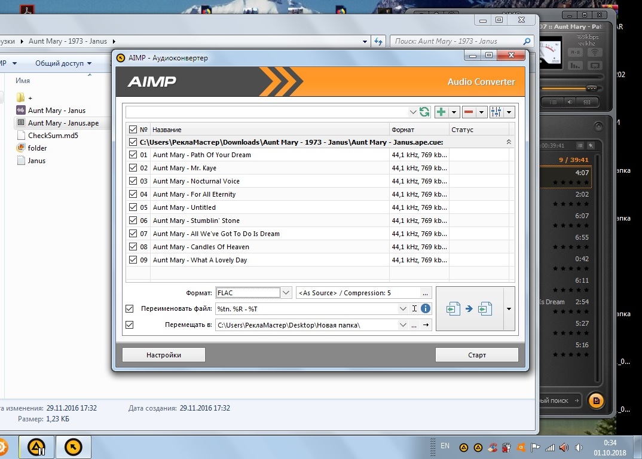
Task: Open the equalizer-style settings icon in the converter toolbar
Action: coord(496,112)
